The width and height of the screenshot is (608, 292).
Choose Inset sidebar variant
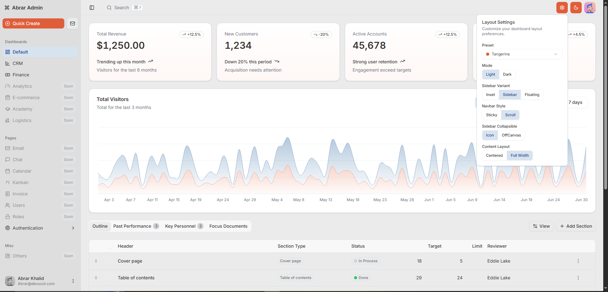click(x=491, y=95)
